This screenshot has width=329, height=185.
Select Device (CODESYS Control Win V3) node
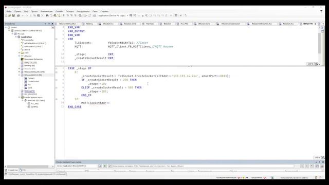coord(28,31)
